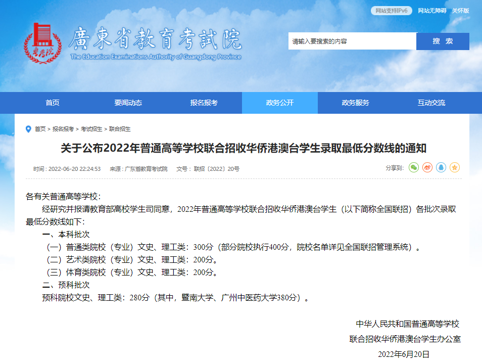Click the blue location pin breadcrumb icon
Image resolution: width=482 pixels, height=364 pixels.
[x=28, y=129]
